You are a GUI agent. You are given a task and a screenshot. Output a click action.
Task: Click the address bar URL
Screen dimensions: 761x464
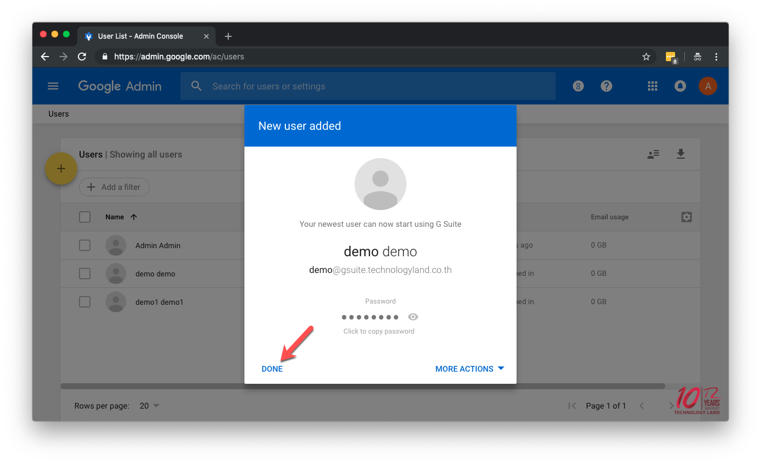179,57
